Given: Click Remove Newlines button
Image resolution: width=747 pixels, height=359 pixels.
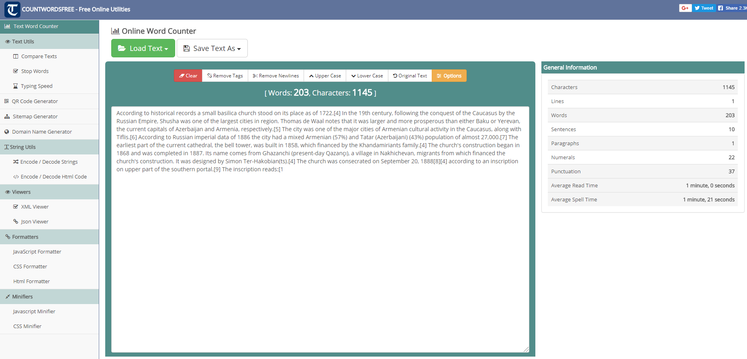Looking at the screenshot, I should pyautogui.click(x=276, y=76).
